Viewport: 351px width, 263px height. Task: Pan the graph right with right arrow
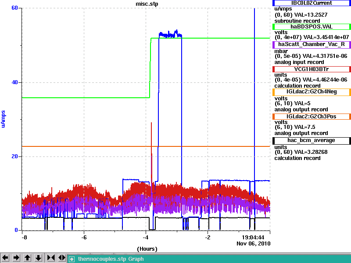(16, 258)
